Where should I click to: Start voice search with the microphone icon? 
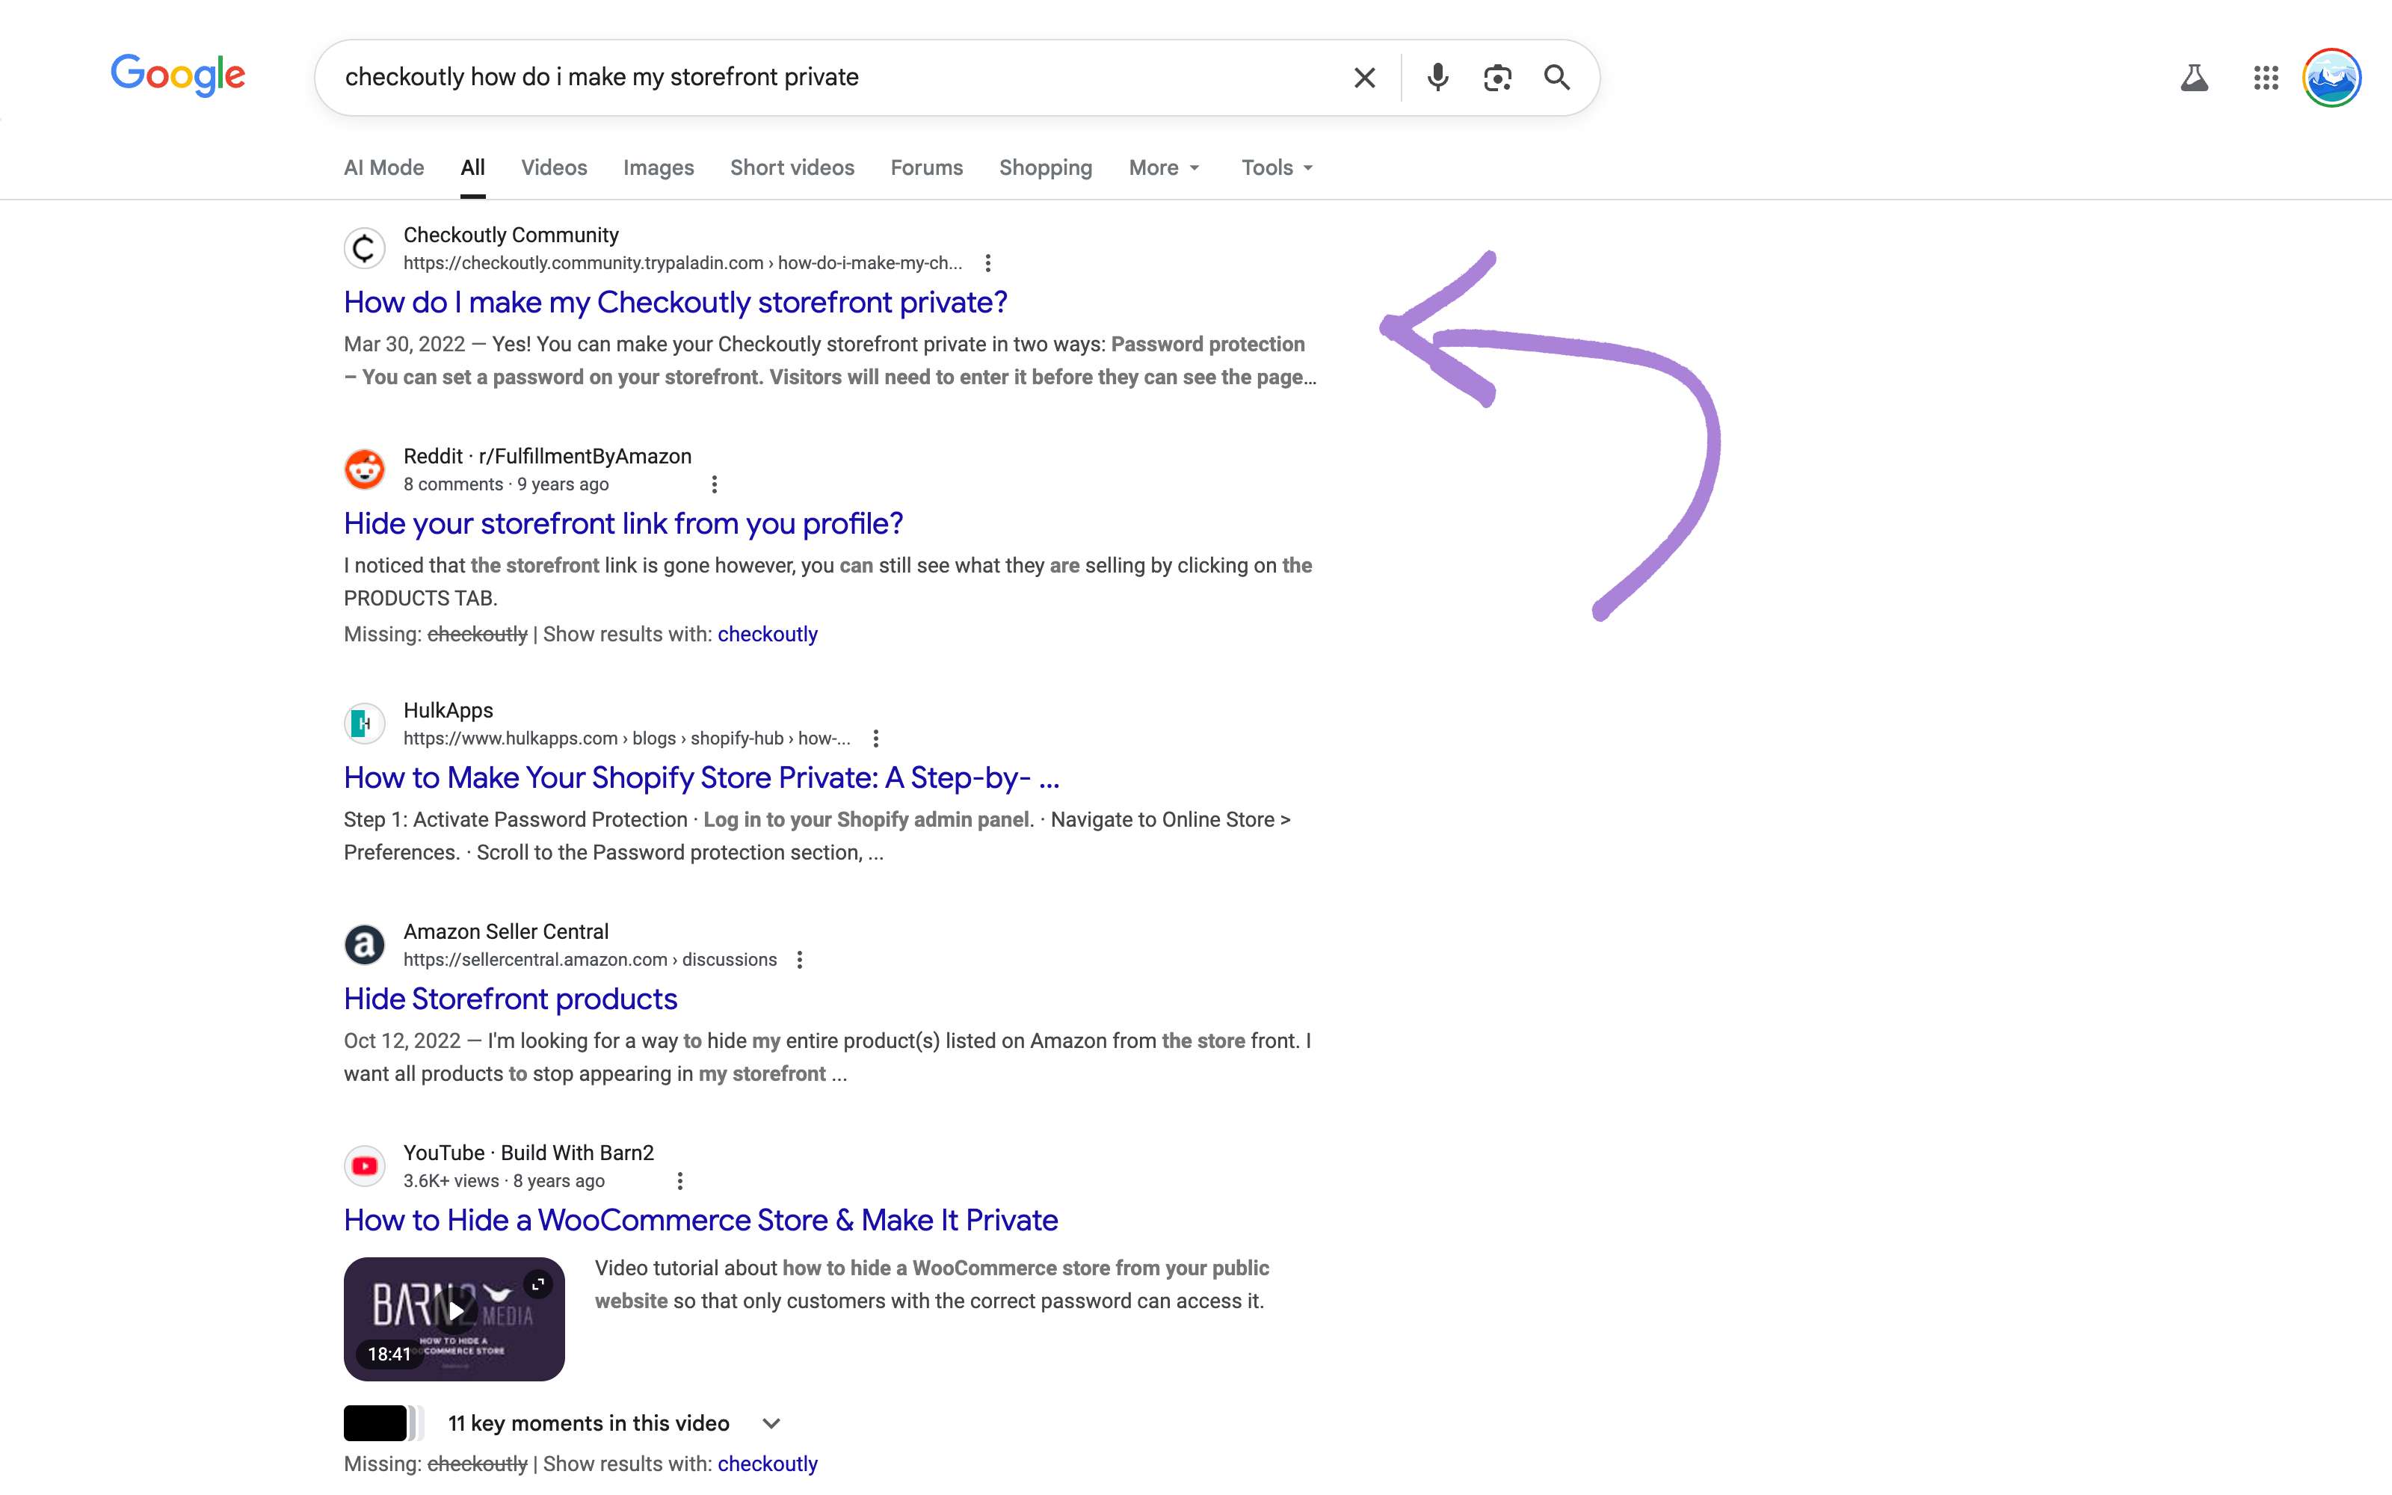click(x=1437, y=77)
